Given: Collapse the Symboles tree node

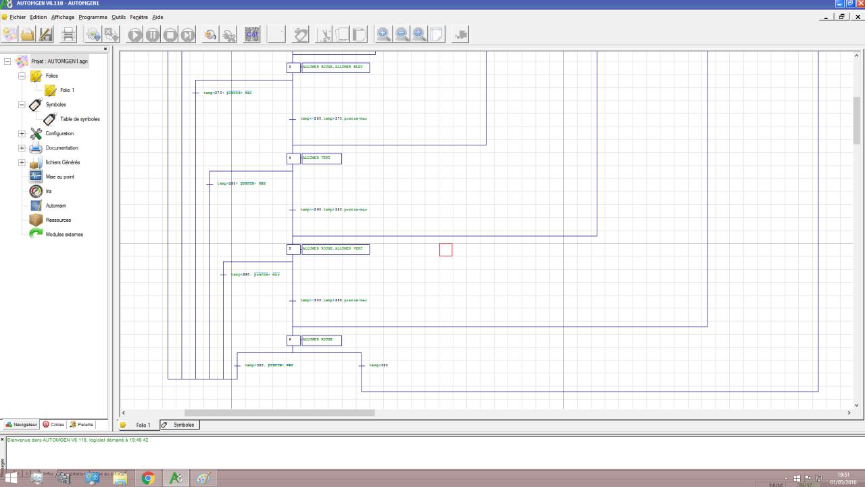Looking at the screenshot, I should point(22,105).
